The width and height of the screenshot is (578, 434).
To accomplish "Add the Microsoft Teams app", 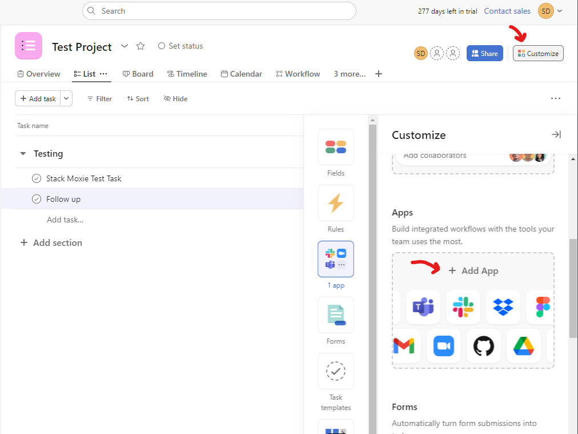I will (x=423, y=306).
